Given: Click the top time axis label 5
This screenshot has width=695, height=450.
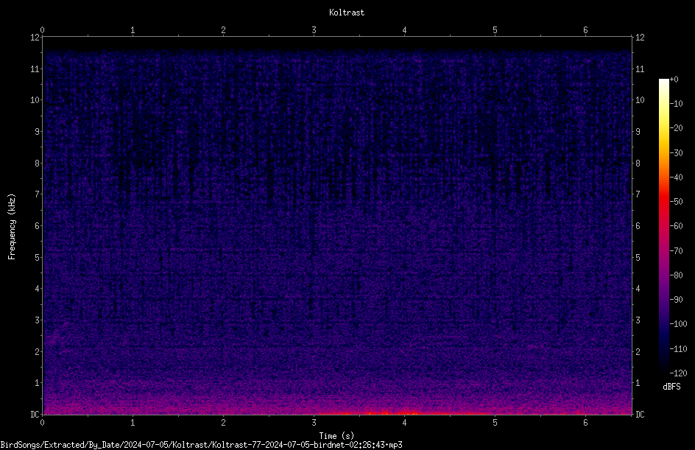Looking at the screenshot, I should [495, 30].
